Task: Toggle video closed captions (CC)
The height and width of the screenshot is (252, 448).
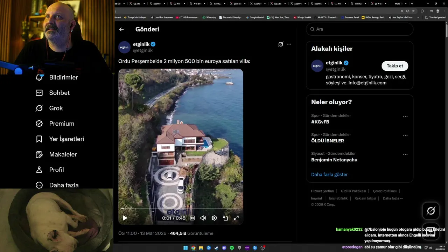Action: [192, 218]
